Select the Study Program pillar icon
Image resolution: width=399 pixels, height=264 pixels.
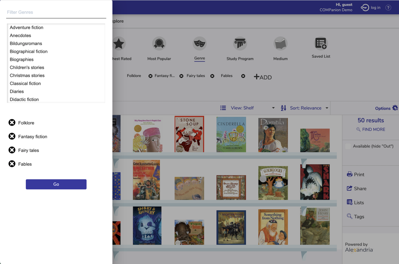pyautogui.click(x=240, y=44)
